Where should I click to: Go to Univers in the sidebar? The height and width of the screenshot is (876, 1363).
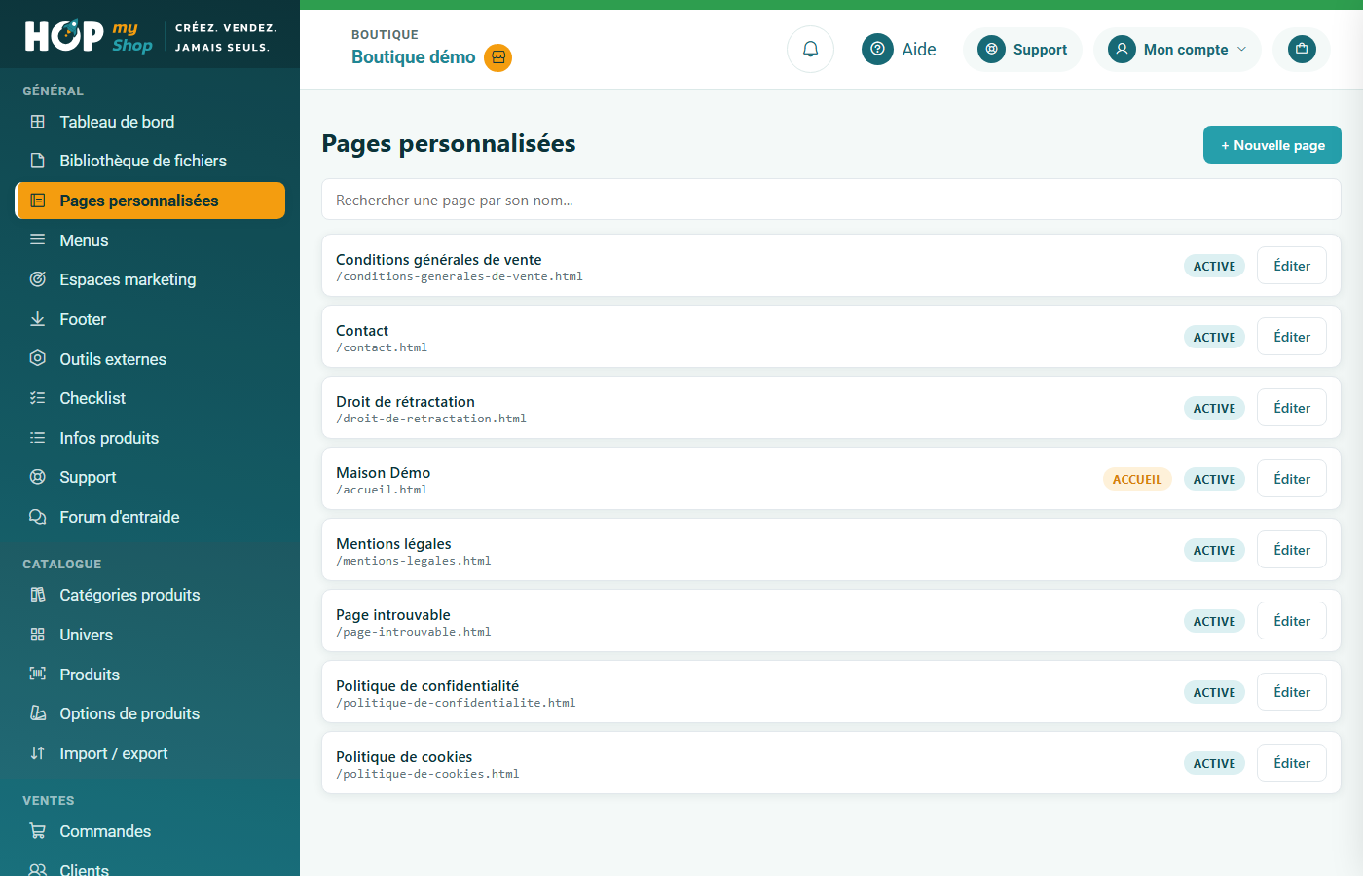coord(150,635)
